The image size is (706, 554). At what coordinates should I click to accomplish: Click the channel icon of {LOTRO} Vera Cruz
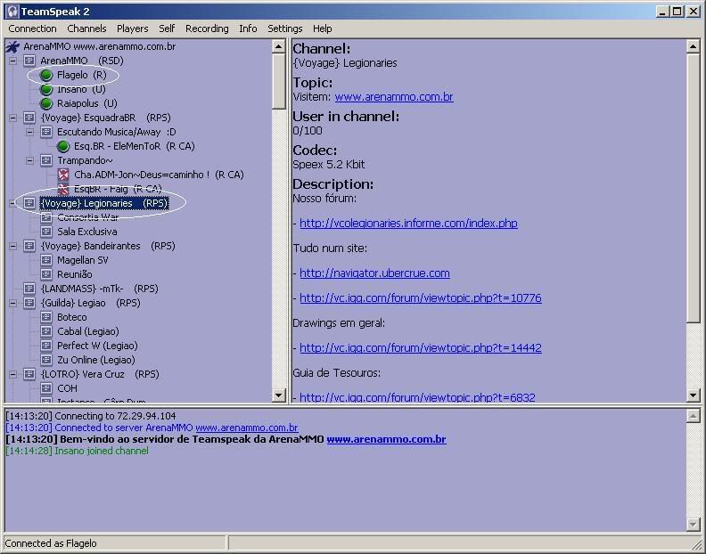pyautogui.click(x=29, y=374)
